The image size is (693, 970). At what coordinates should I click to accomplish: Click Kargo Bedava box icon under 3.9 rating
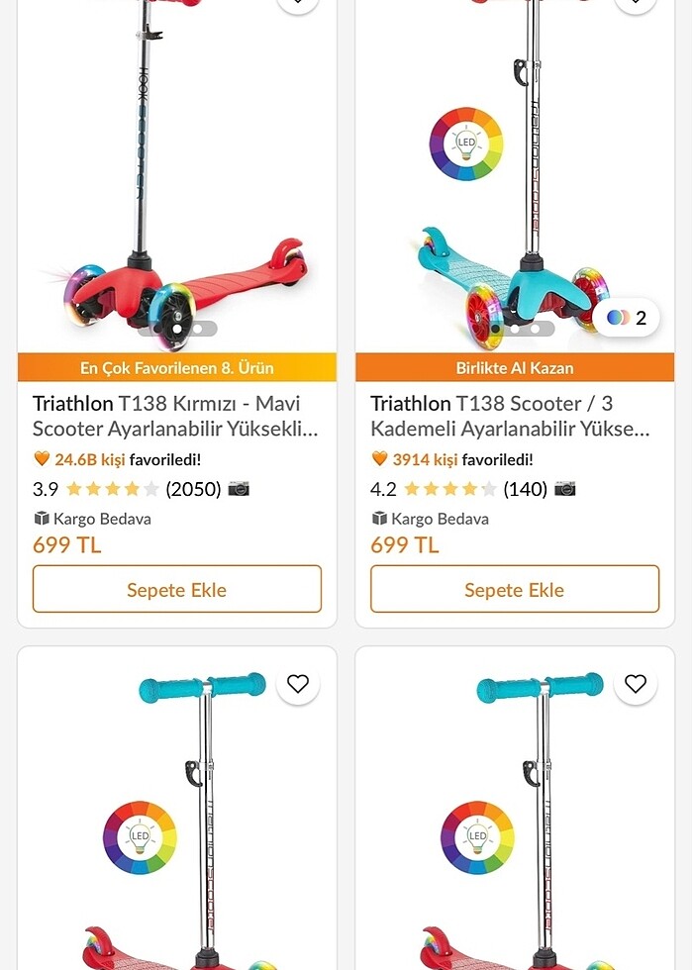point(42,518)
